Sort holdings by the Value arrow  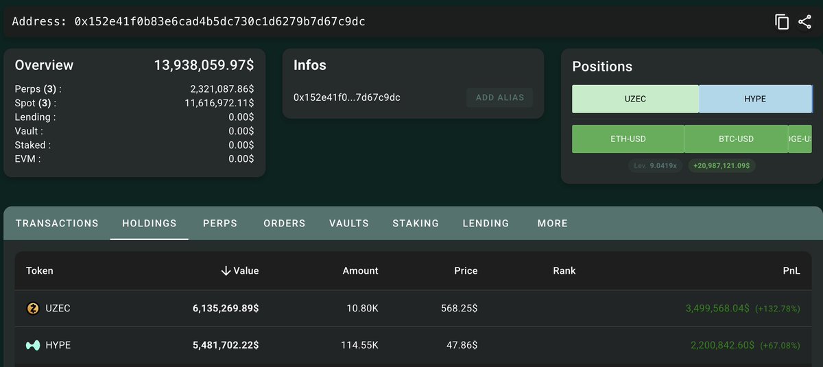point(226,271)
